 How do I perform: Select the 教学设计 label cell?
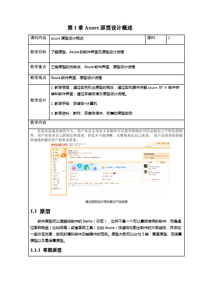[39, 102]
